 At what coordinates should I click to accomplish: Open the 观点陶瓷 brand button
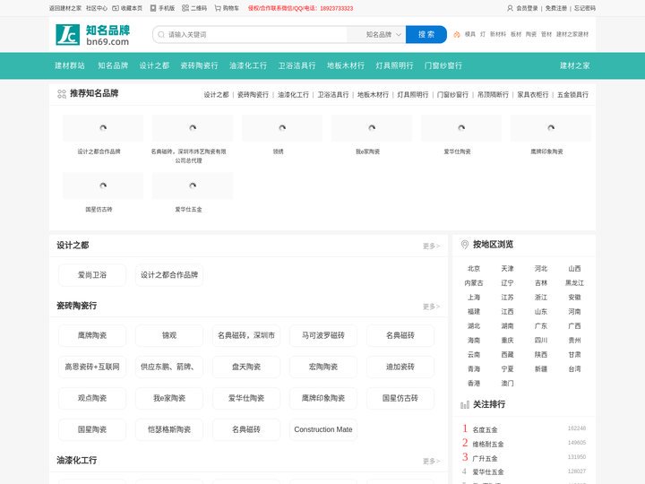point(92,398)
